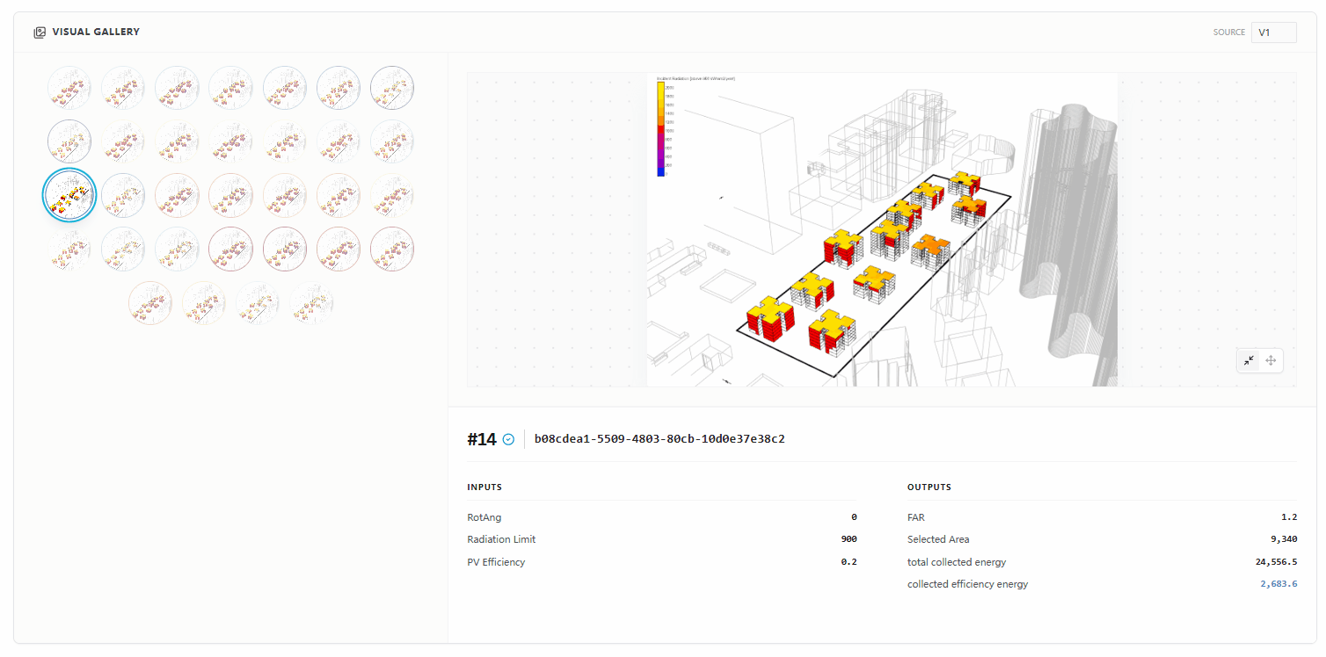Choose the last thumbnail in second row
The image size is (1326, 657).
tap(392, 141)
